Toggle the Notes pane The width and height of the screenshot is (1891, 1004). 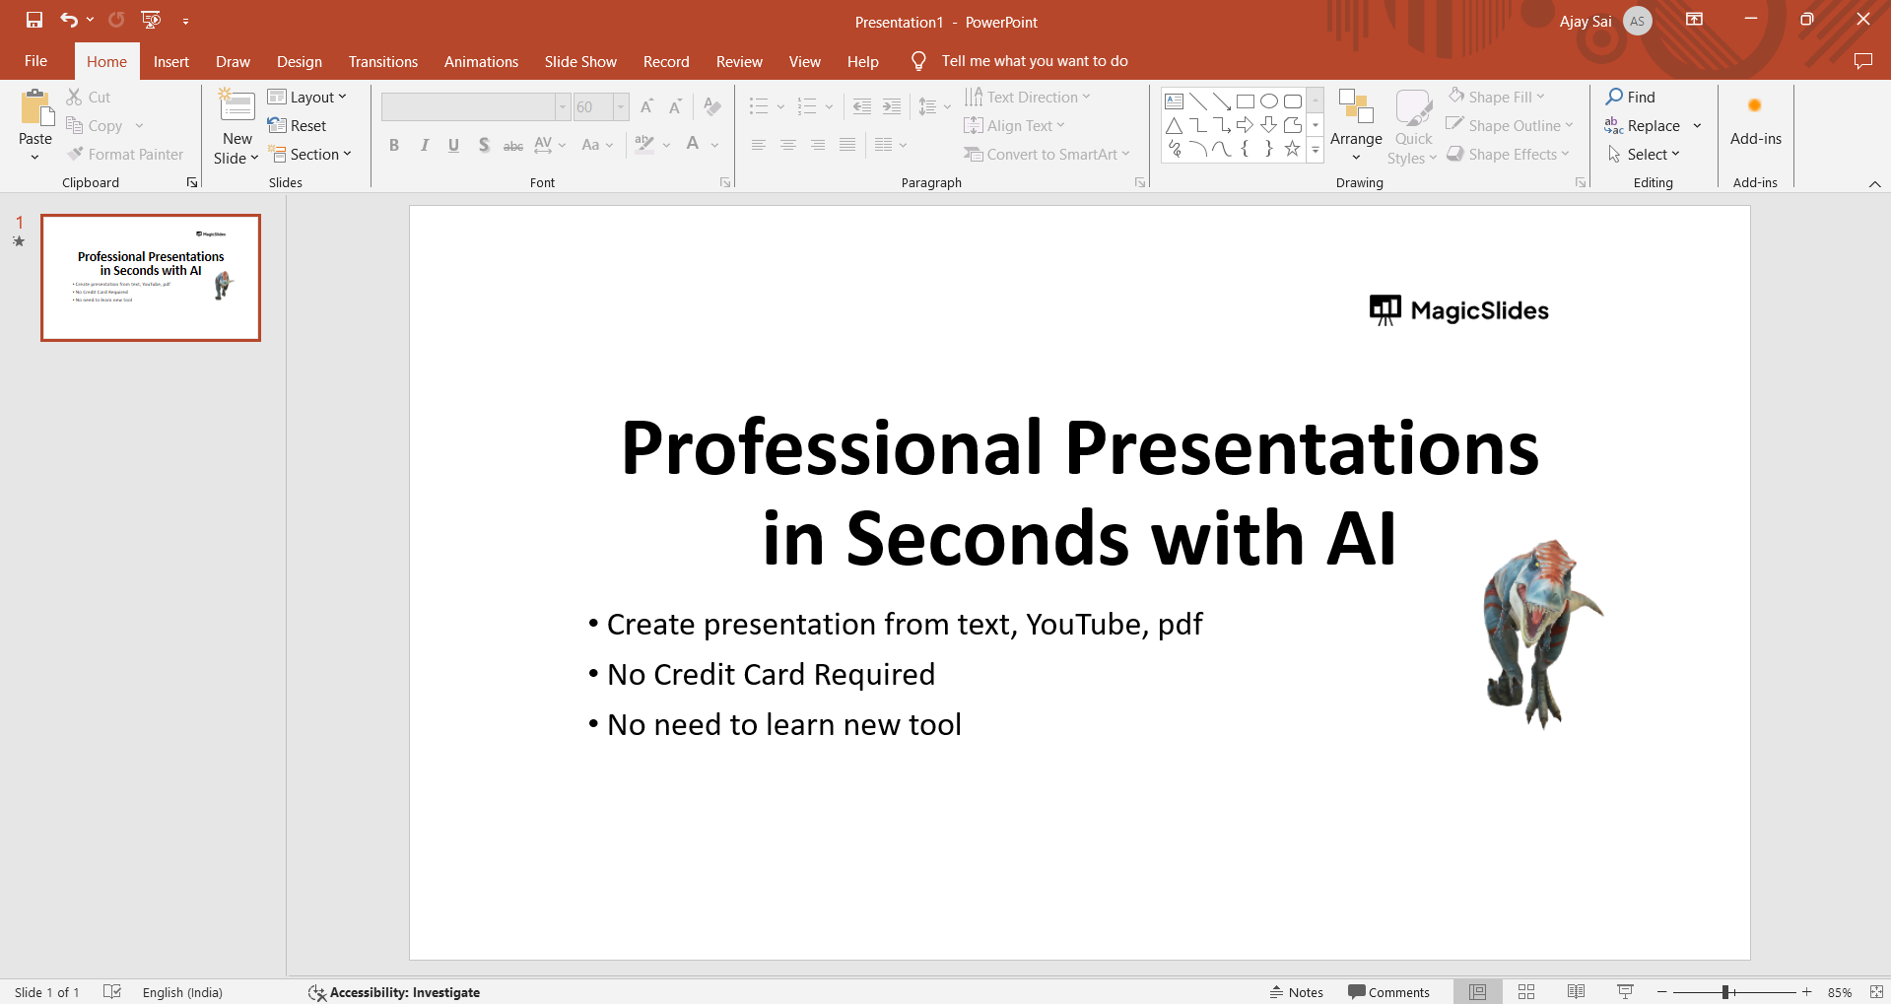point(1297,992)
